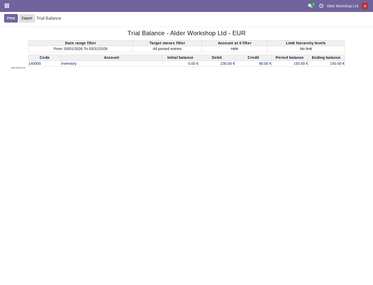Click the Period balance column header
Viewport: 373px width, 285px height.
[x=290, y=58]
